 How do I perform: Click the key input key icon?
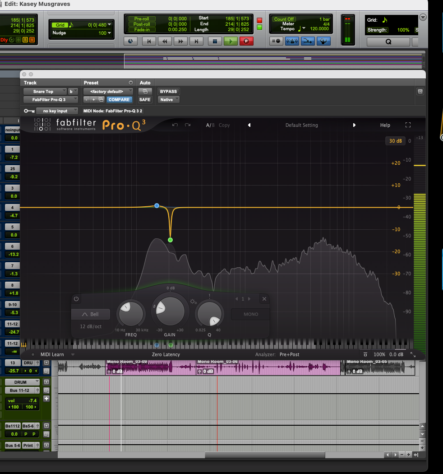pyautogui.click(x=29, y=111)
